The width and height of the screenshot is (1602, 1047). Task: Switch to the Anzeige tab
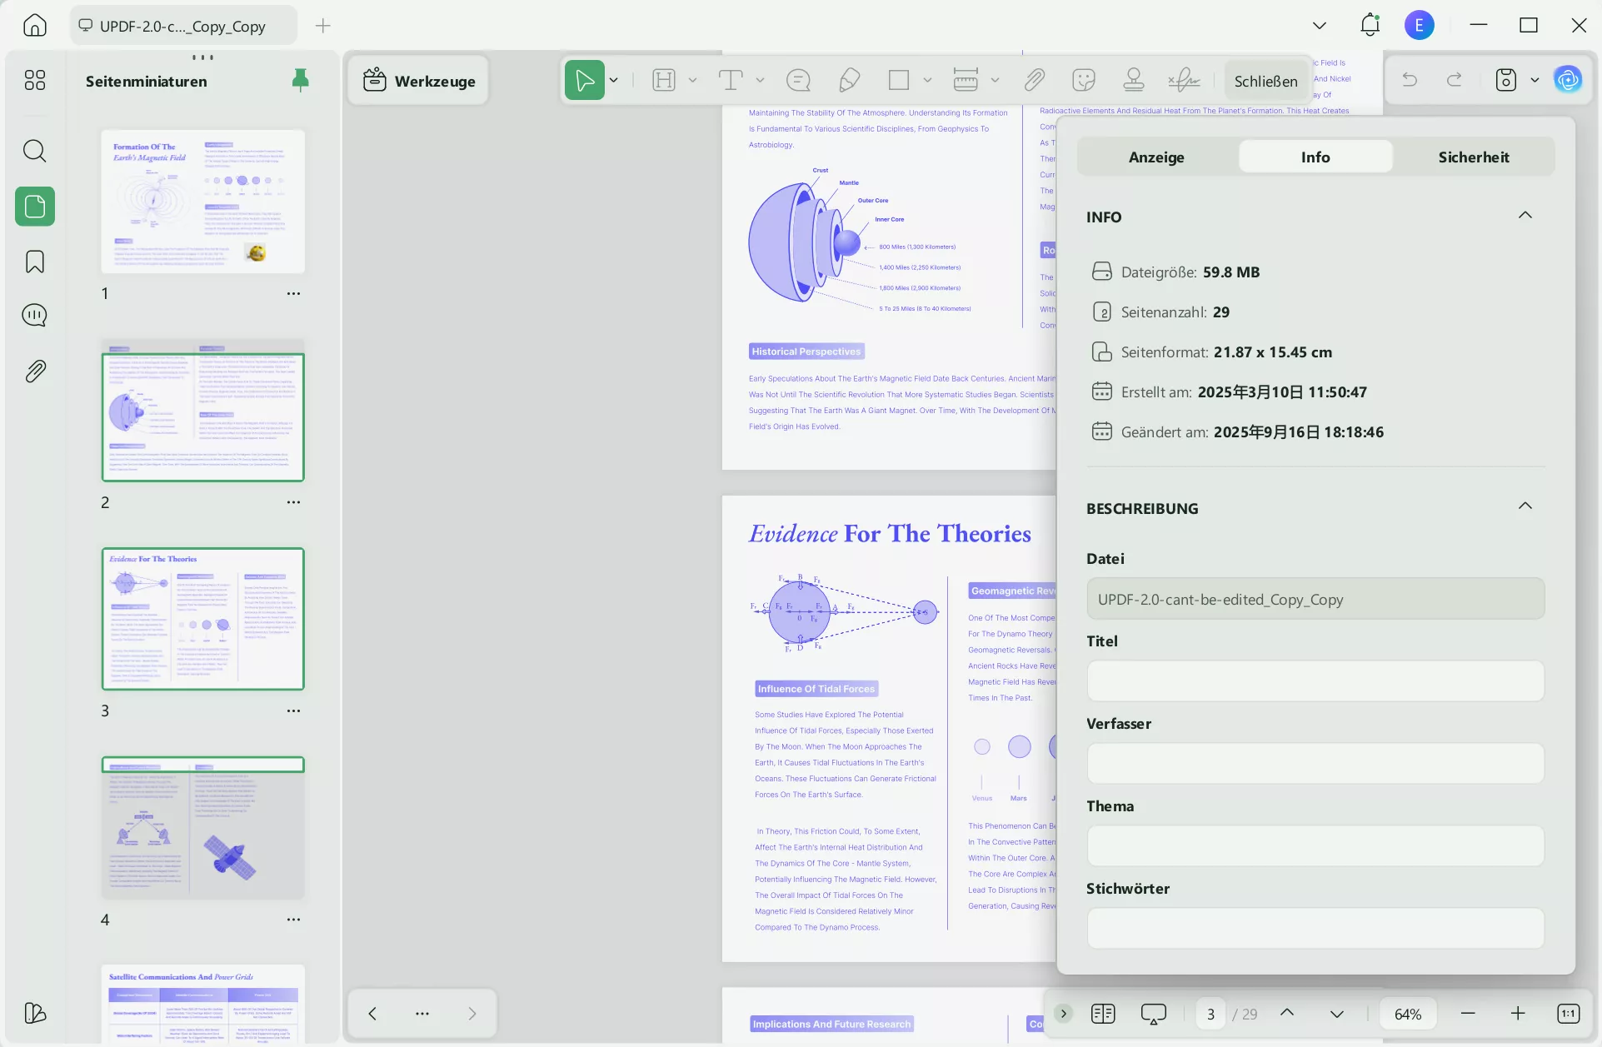pyautogui.click(x=1155, y=157)
